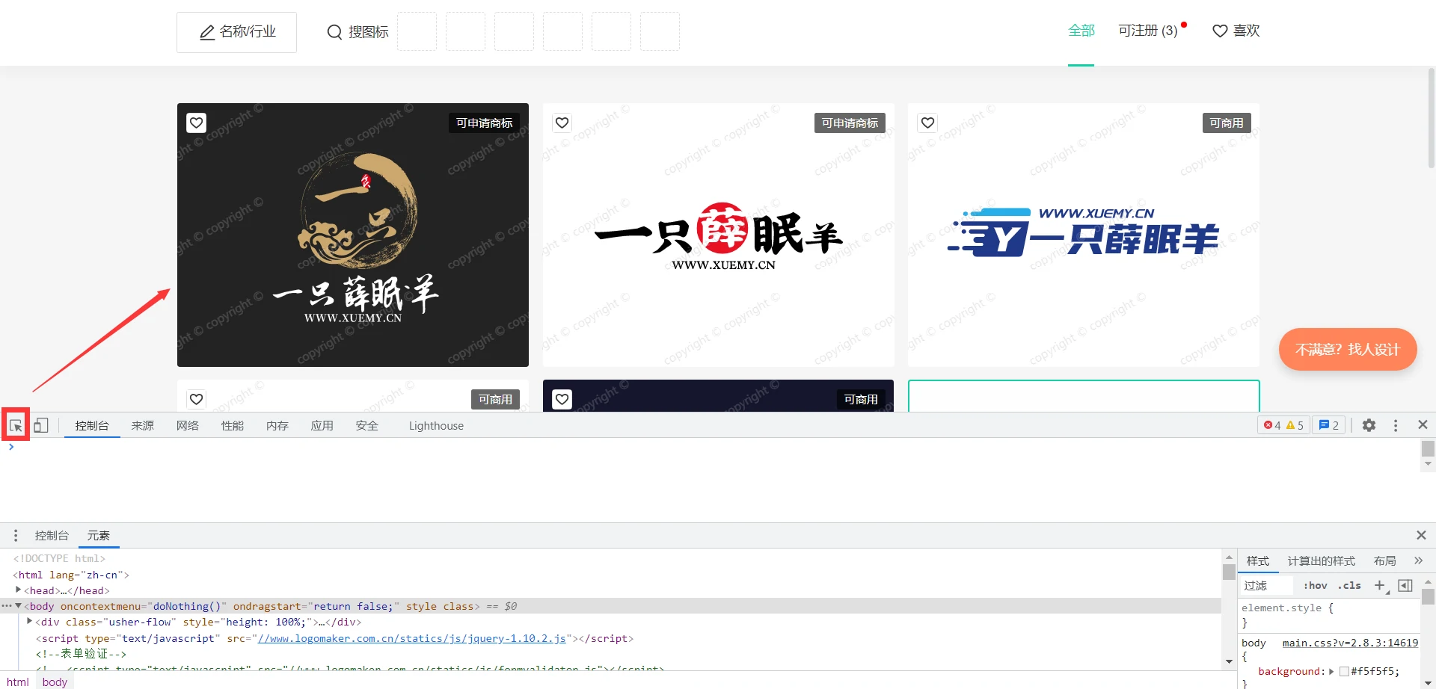The width and height of the screenshot is (1436, 689).
Task: Close the DevTools panel
Action: pos(1423,424)
